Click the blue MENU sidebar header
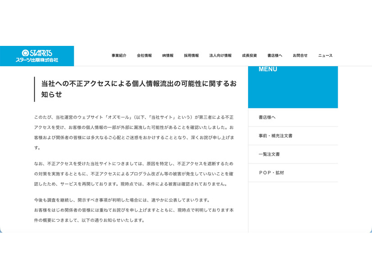This screenshot has width=372, height=279. click(293, 87)
